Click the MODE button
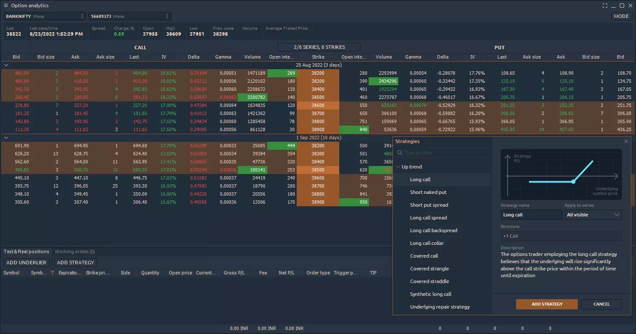This screenshot has width=636, height=334. 621,16
